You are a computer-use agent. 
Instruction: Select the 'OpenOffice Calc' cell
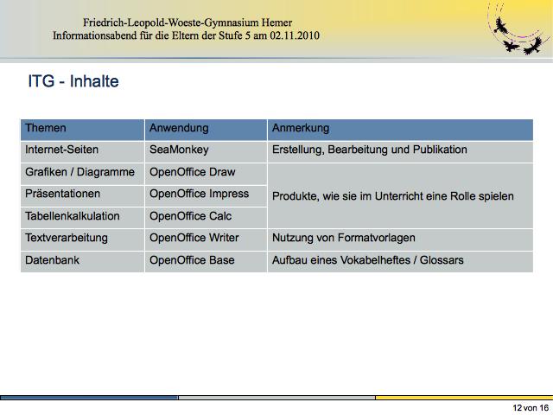[205, 216]
